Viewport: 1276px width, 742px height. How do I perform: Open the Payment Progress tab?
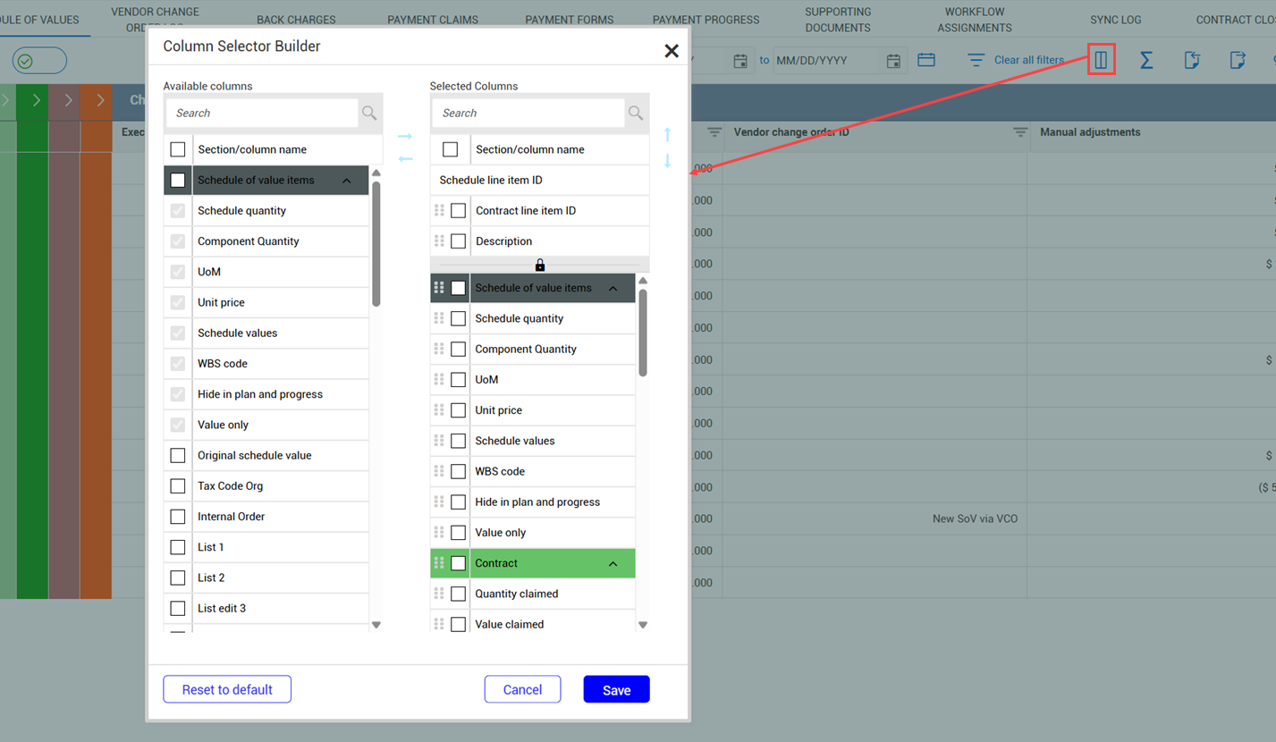(706, 20)
